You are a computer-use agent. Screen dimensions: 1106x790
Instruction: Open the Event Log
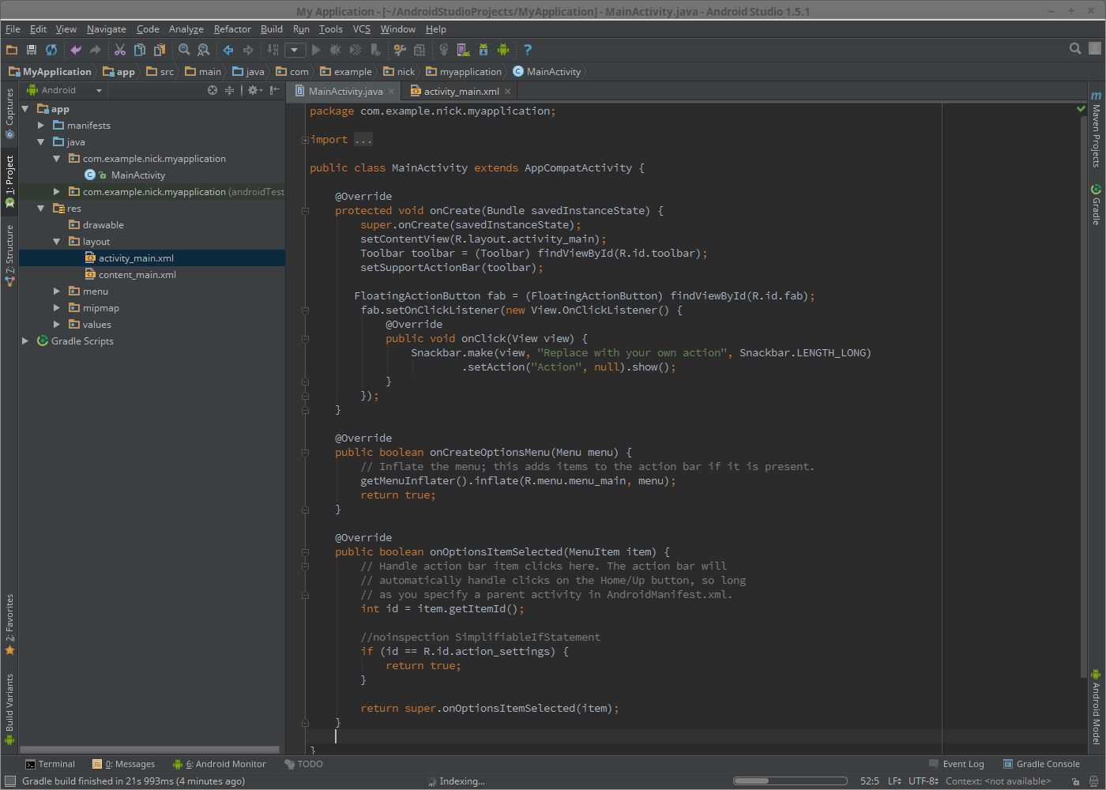[x=957, y=764]
